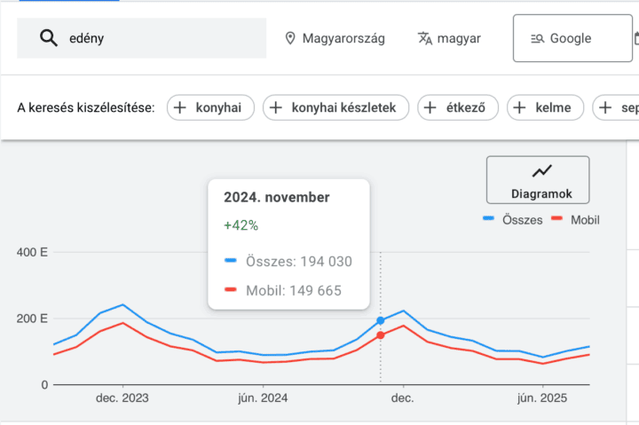Click the translate icon beside magyar
This screenshot has width=639, height=425.
coord(425,38)
